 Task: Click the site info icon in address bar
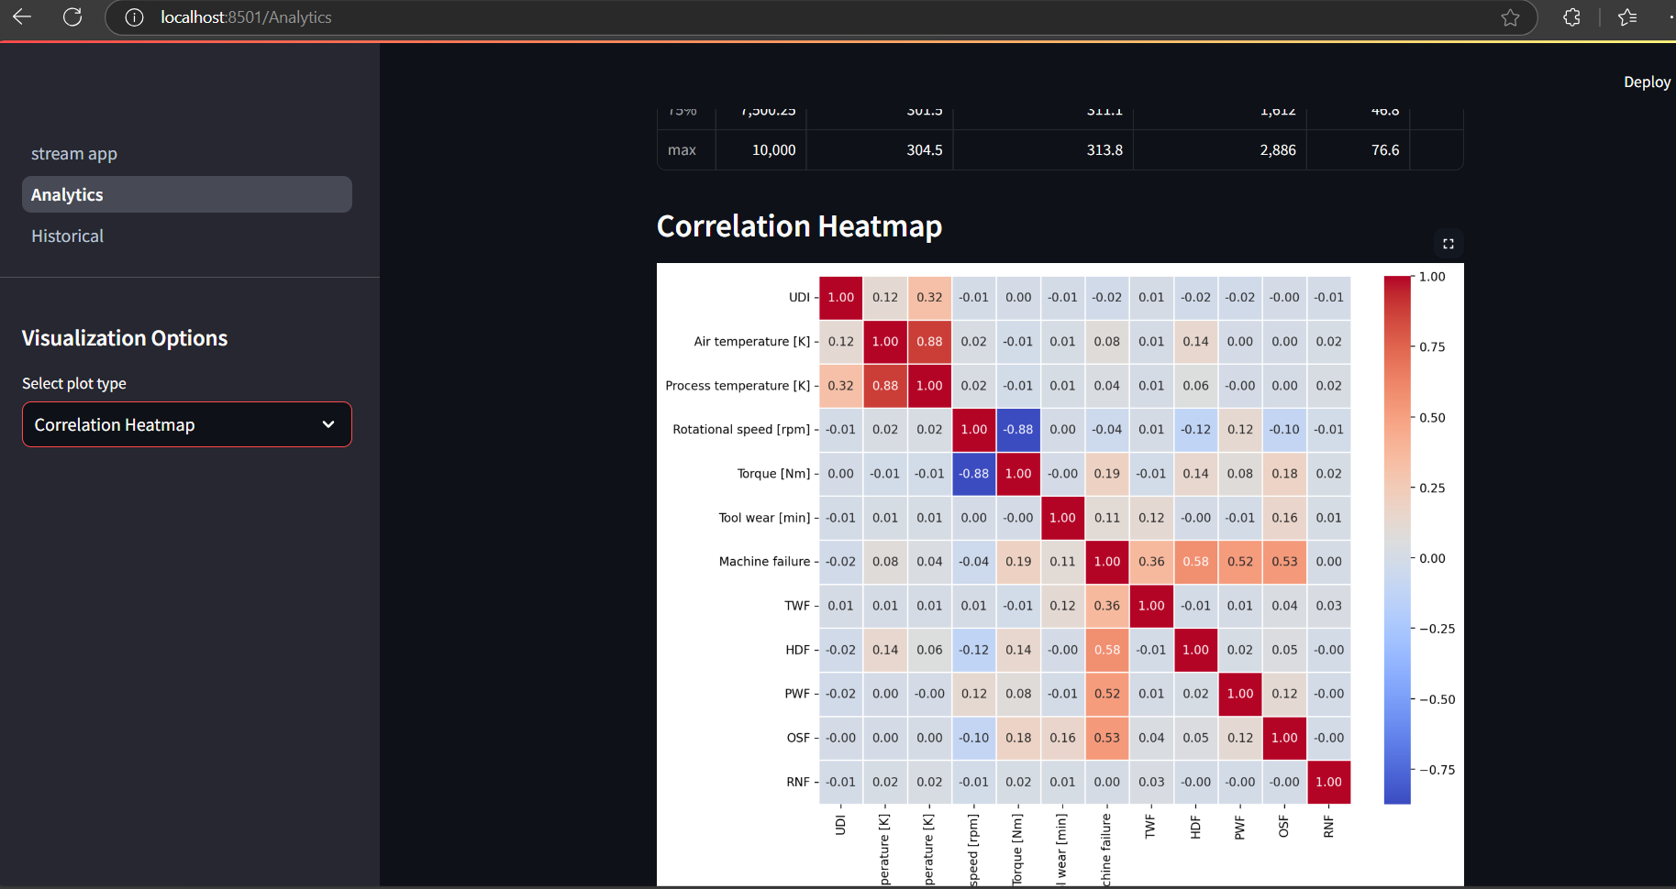point(134,17)
